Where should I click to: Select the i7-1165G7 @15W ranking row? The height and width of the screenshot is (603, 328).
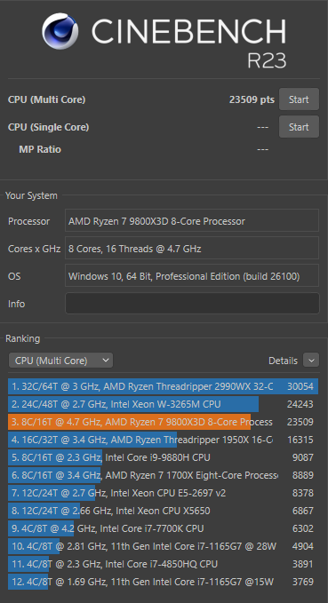click(x=164, y=581)
